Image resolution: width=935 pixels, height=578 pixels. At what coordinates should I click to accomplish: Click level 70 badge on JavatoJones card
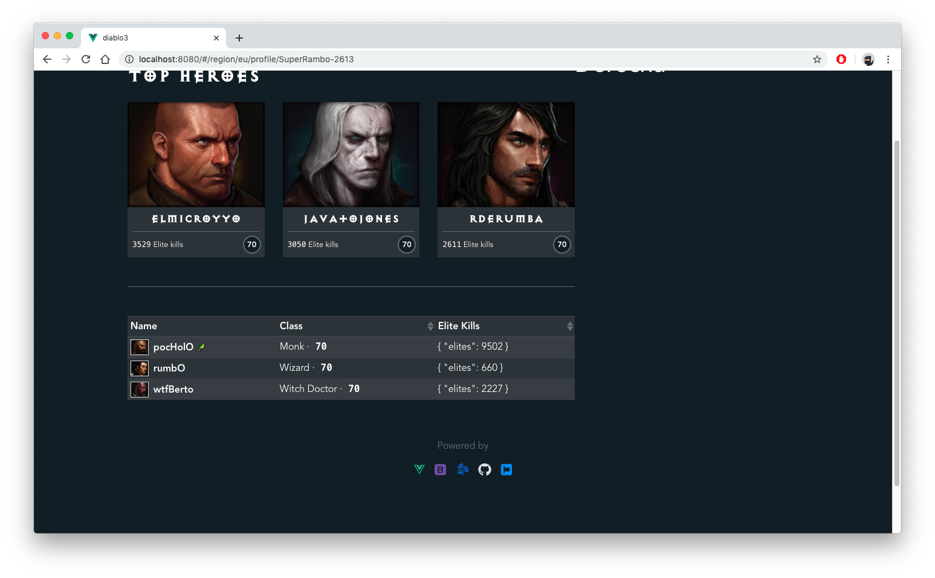click(x=407, y=245)
